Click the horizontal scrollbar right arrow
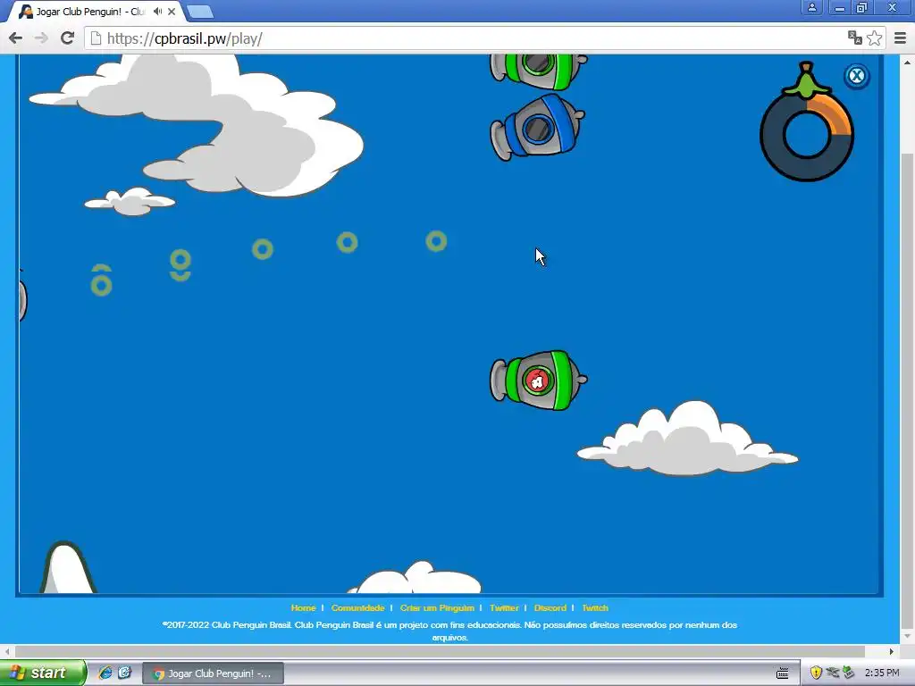The height and width of the screenshot is (686, 915). click(x=891, y=651)
